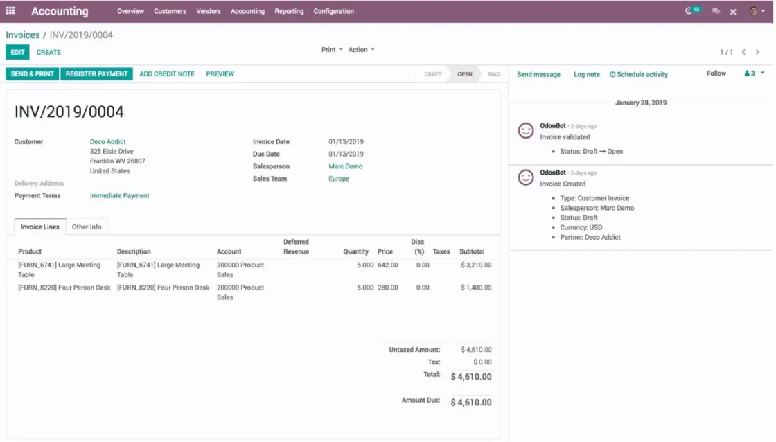
Task: Expand followers dropdown caret
Action: click(x=762, y=73)
